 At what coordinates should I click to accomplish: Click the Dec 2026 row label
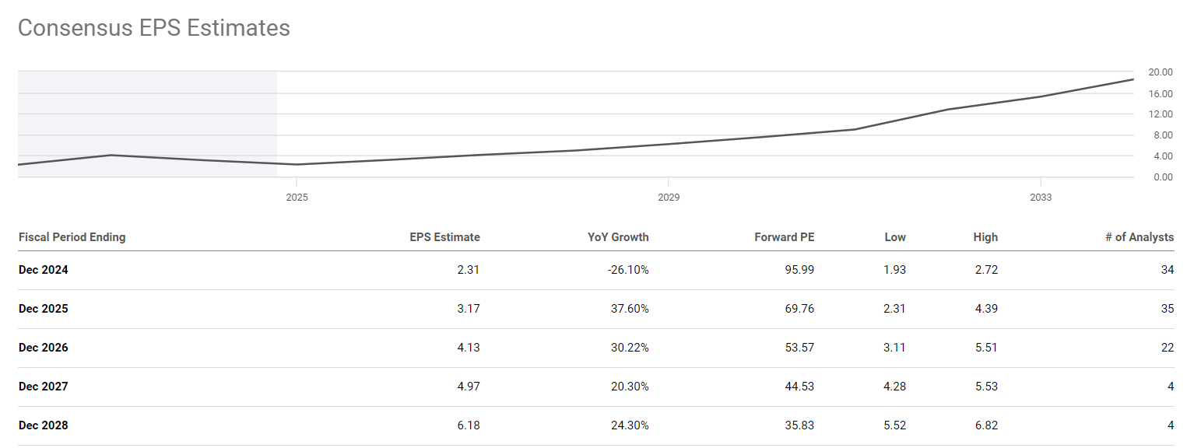coord(44,348)
